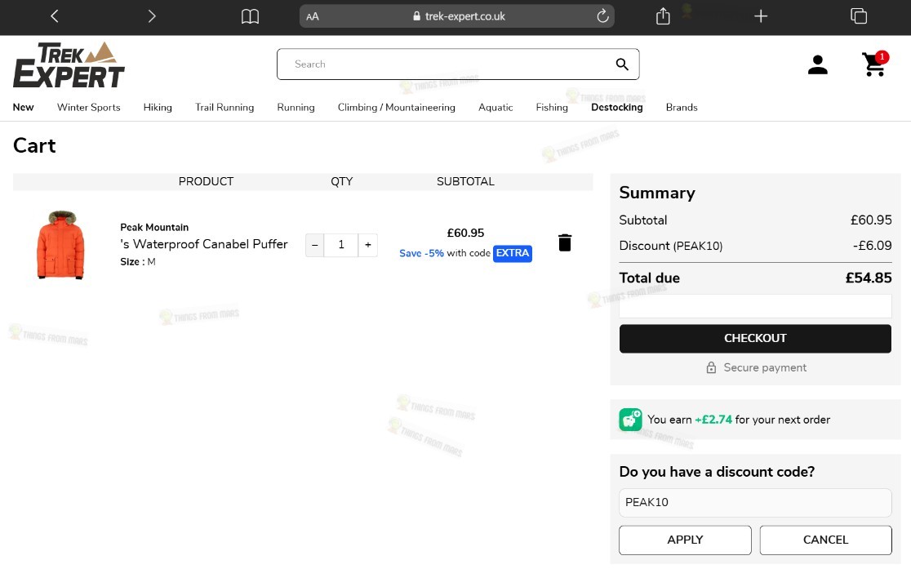Open the Running category
911x569 pixels.
coord(296,107)
